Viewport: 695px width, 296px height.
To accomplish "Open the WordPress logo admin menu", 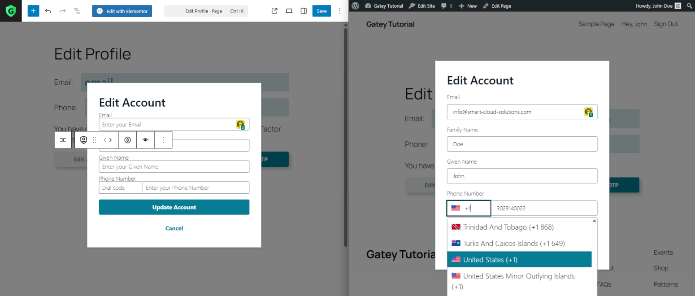I will (x=356, y=6).
